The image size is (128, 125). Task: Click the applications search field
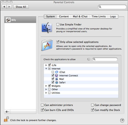coord(105,59)
